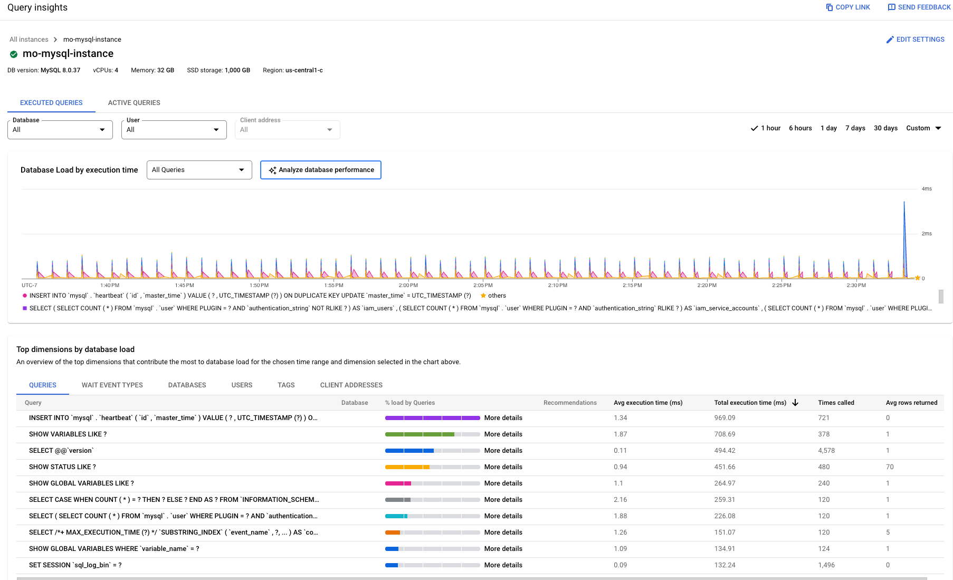Click the star icon beside others in the legend
Screen dimensions: 953x580
[483, 296]
